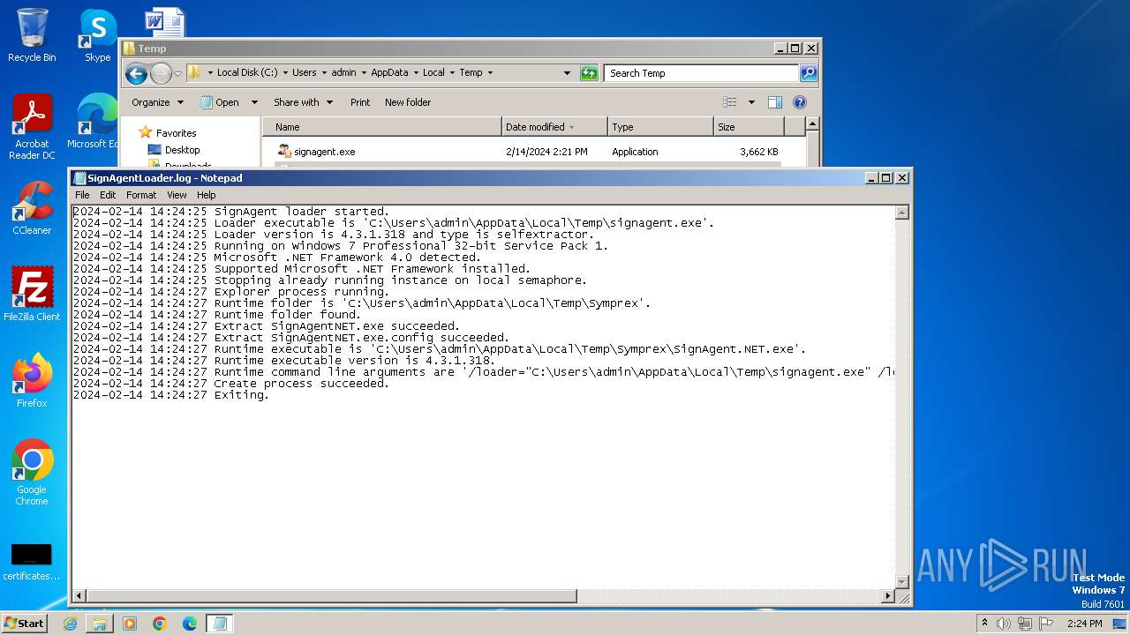Open the Action Center flag icon
This screenshot has width=1130, height=635.
point(1046,624)
